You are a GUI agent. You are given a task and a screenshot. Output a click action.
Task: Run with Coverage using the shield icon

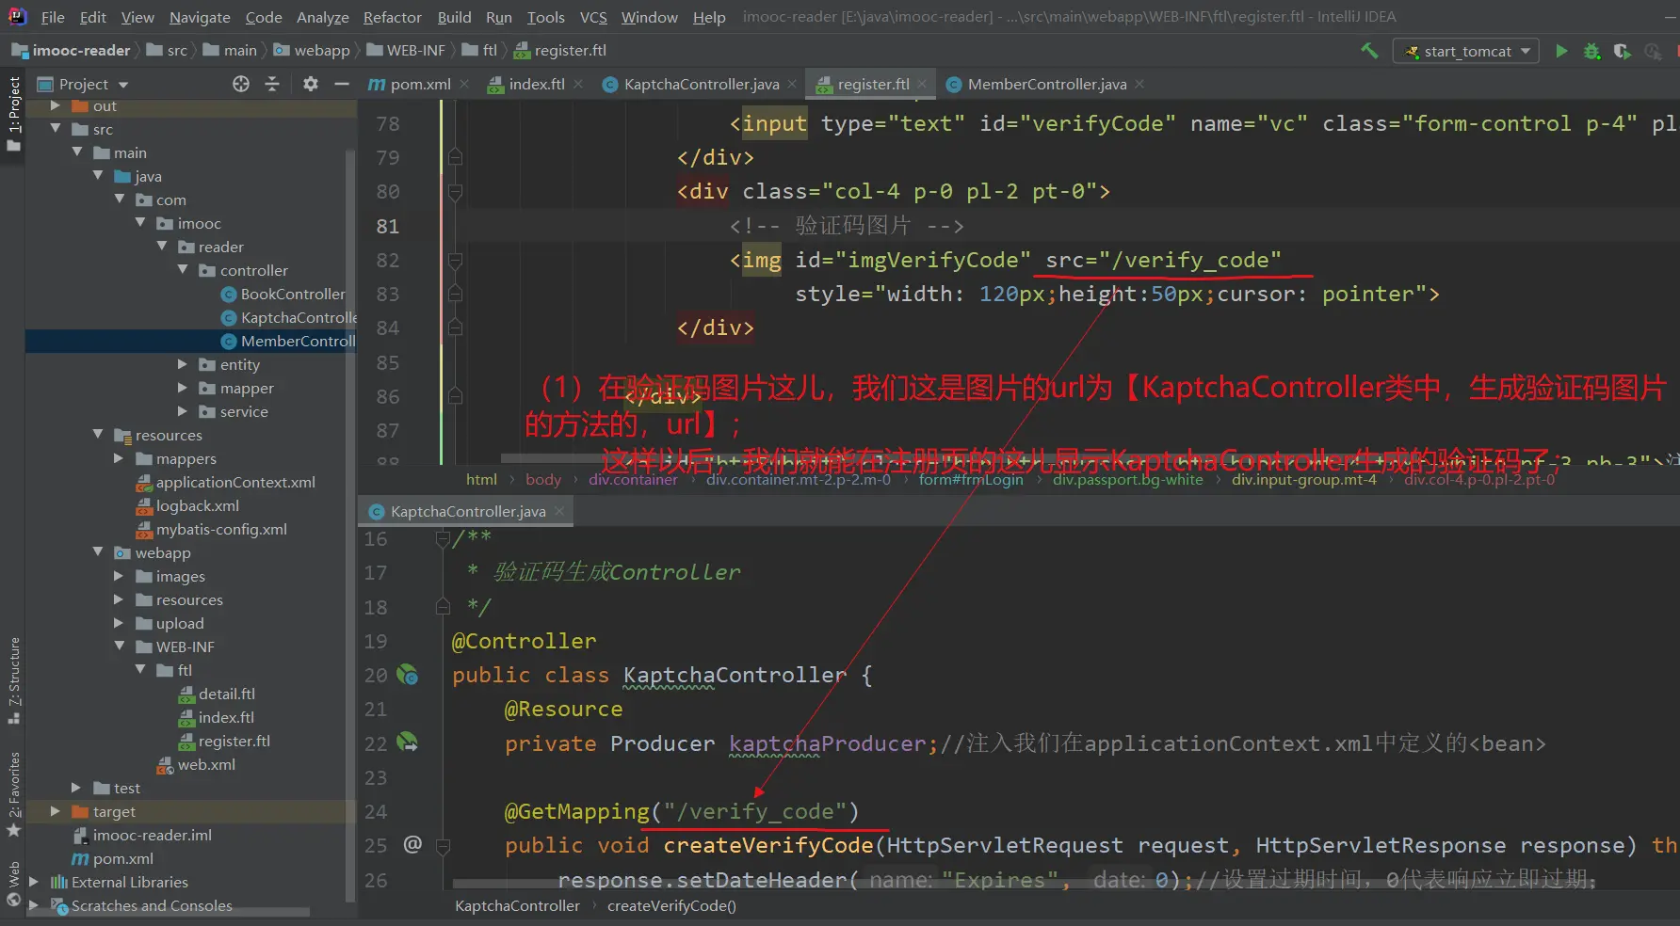coord(1622,51)
